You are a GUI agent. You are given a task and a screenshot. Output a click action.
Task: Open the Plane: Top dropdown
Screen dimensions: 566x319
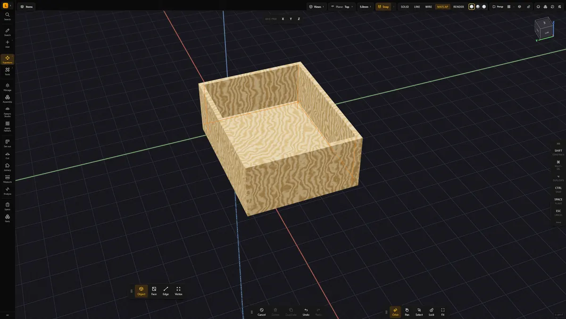[342, 7]
